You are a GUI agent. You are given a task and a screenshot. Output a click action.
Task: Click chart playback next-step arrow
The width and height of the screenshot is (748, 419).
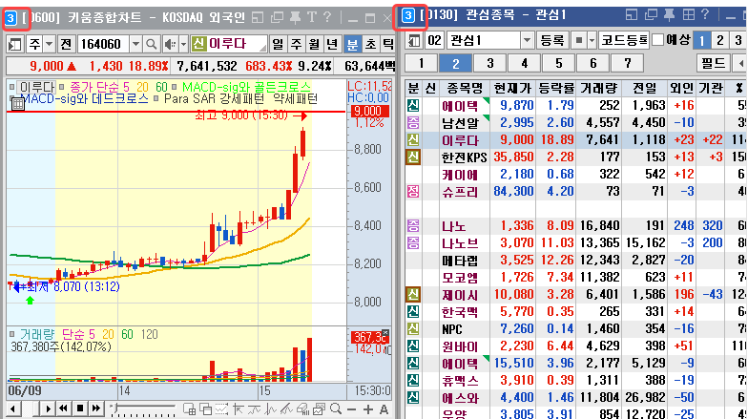coord(48,409)
